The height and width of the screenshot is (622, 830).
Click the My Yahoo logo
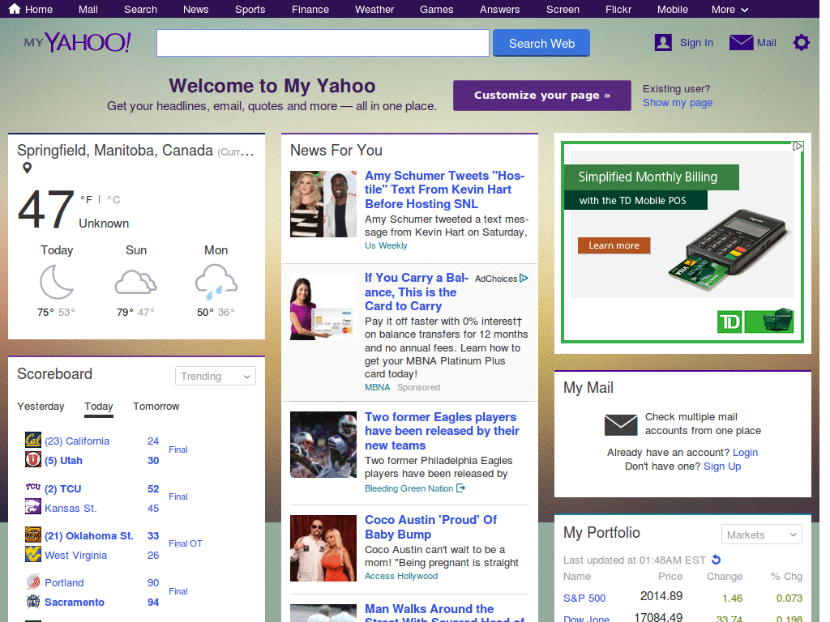click(78, 42)
